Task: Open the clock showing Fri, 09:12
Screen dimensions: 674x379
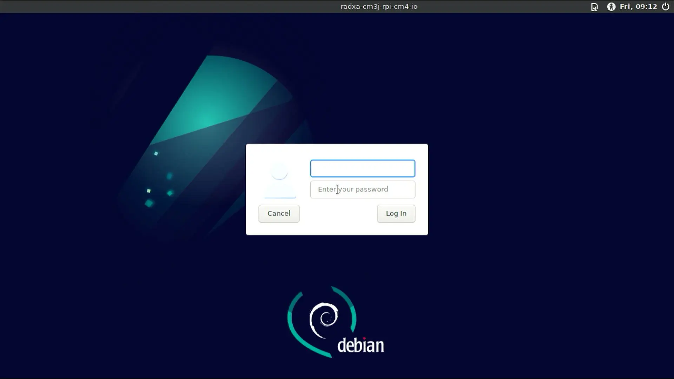Action: coord(638,7)
